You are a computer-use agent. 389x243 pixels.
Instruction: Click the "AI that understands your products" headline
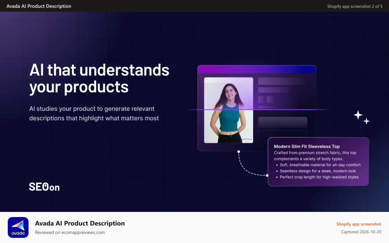tap(99, 78)
